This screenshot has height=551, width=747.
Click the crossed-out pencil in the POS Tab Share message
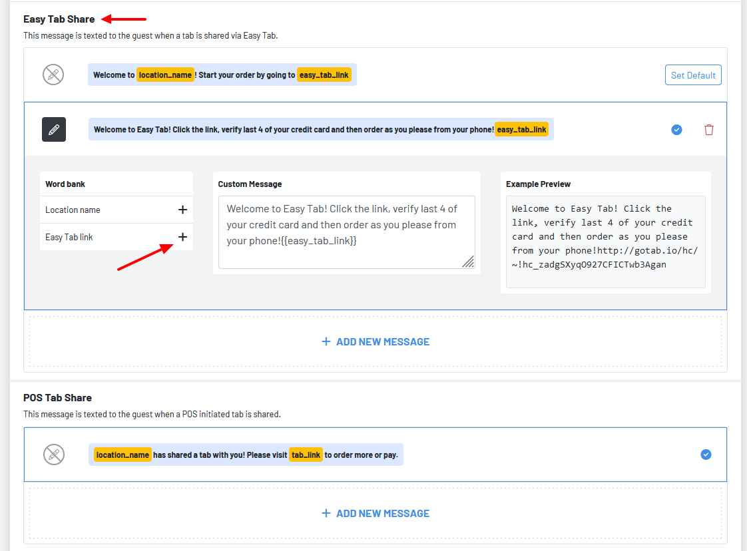click(53, 455)
